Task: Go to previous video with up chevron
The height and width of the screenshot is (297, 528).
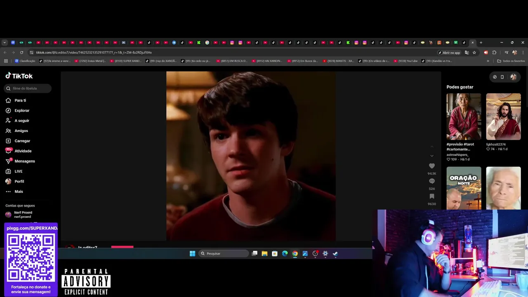Action: (432, 147)
